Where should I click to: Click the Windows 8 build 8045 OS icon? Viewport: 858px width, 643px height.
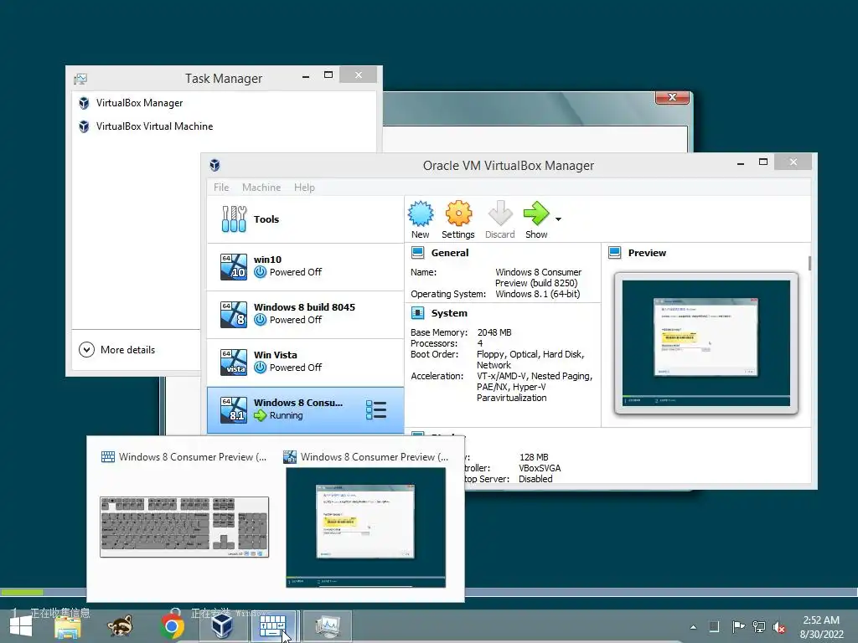(x=234, y=315)
